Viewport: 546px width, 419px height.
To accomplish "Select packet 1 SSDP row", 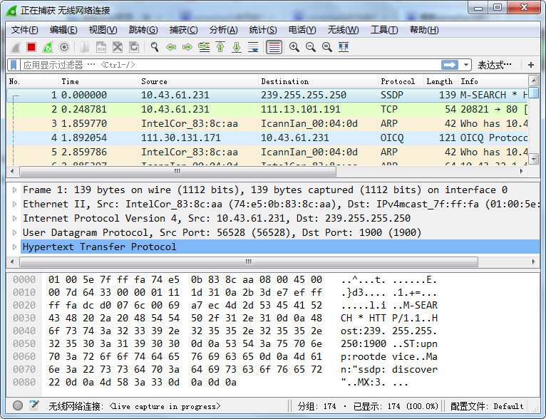I will point(267,95).
